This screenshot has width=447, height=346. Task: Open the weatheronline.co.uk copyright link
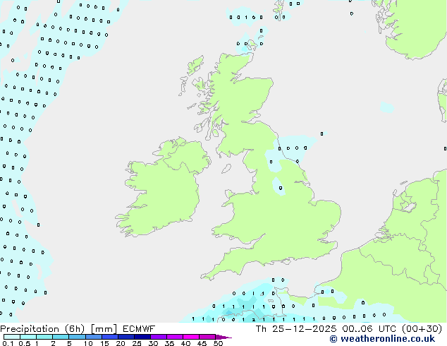coord(382,339)
